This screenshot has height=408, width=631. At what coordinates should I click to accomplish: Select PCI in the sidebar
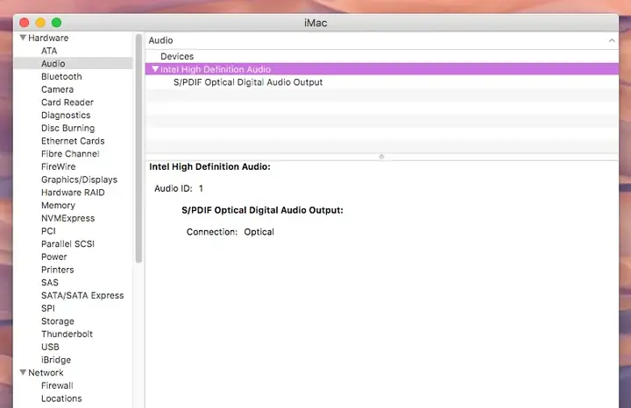(48, 231)
